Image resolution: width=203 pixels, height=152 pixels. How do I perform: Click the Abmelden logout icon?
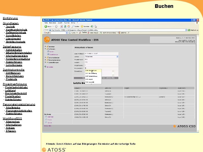click(x=45, y=66)
